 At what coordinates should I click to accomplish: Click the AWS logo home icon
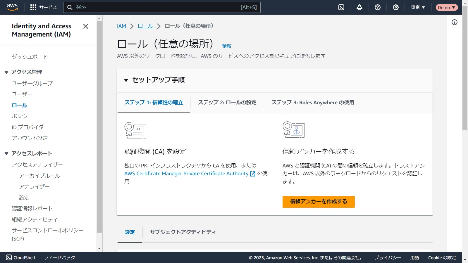click(x=12, y=7)
